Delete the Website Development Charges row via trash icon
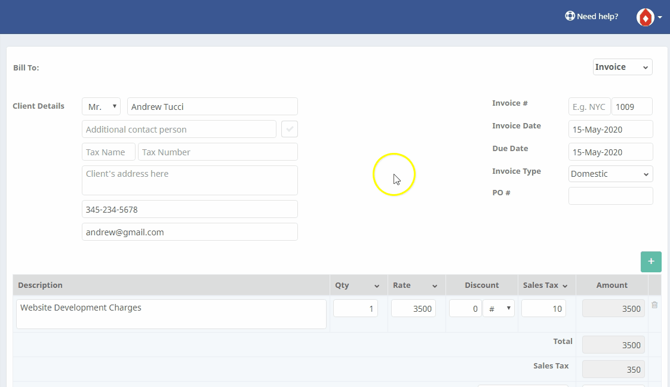The height and width of the screenshot is (387, 670). 654,305
